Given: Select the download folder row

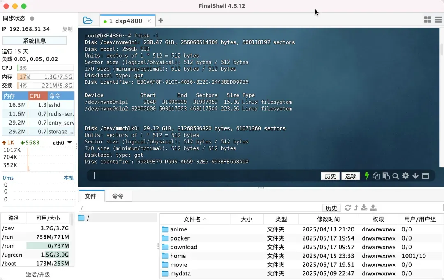Looking at the screenshot, I should (301, 247).
